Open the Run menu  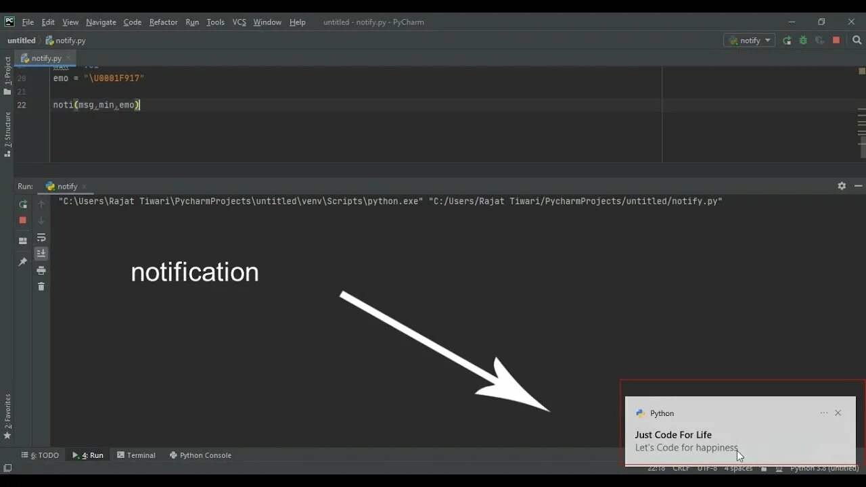[x=192, y=22]
